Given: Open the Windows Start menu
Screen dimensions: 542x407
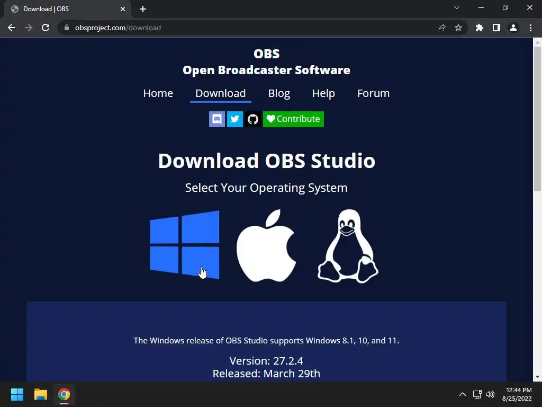Looking at the screenshot, I should click(x=17, y=394).
